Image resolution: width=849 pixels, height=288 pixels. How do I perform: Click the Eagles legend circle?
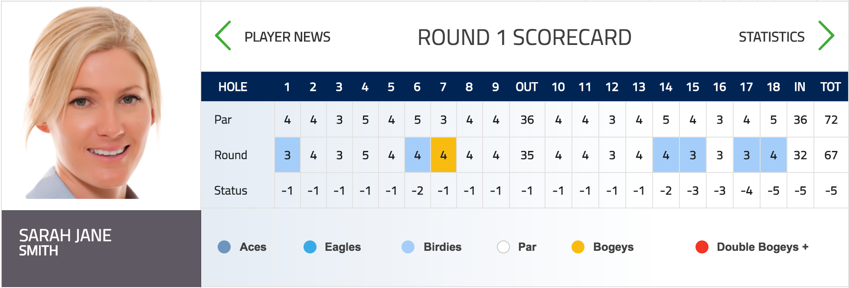(x=310, y=247)
